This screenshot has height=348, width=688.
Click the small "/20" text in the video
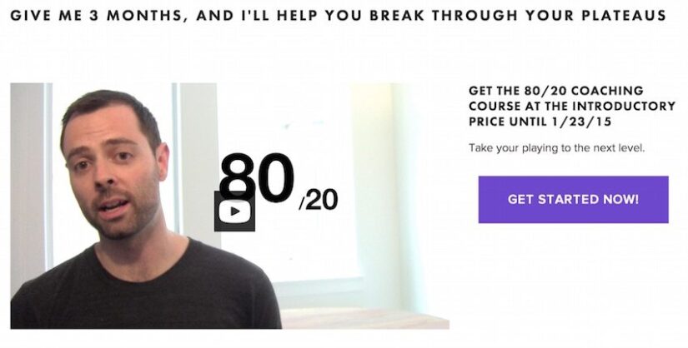pyautogui.click(x=318, y=201)
